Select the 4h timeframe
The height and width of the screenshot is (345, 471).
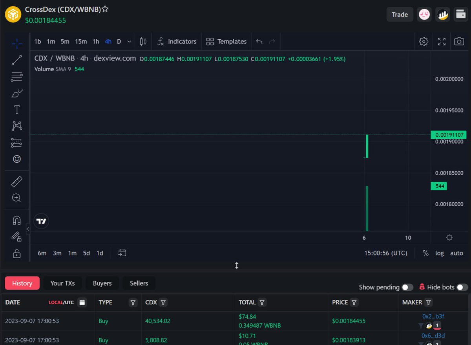(108, 41)
